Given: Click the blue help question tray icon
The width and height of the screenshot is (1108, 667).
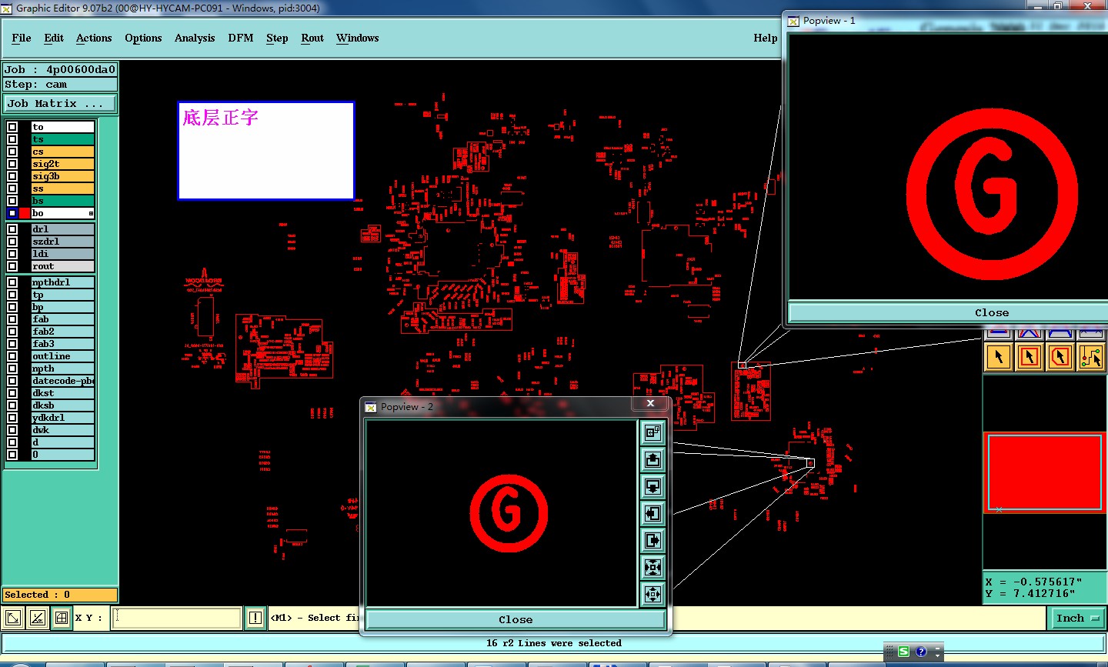Looking at the screenshot, I should coord(921,652).
